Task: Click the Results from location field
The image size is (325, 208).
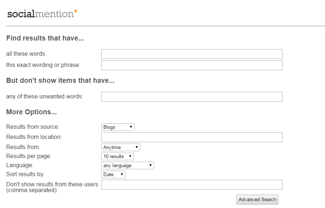Action: [192, 137]
